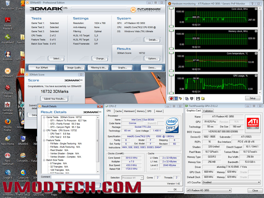Hide the Memory clock graph with its X

tap(256, 31)
